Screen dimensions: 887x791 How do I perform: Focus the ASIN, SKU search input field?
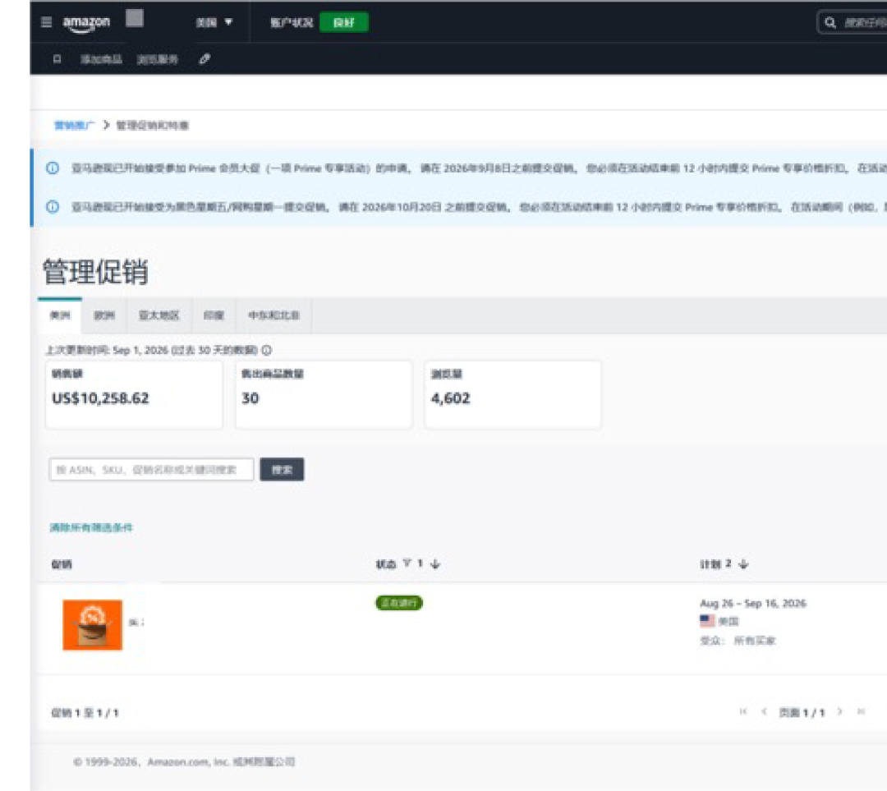152,470
